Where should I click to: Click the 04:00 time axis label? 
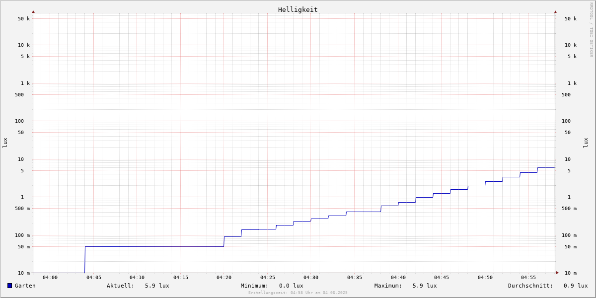[50, 278]
